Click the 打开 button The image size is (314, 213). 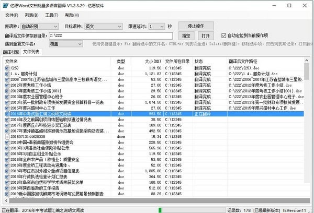tap(206, 36)
